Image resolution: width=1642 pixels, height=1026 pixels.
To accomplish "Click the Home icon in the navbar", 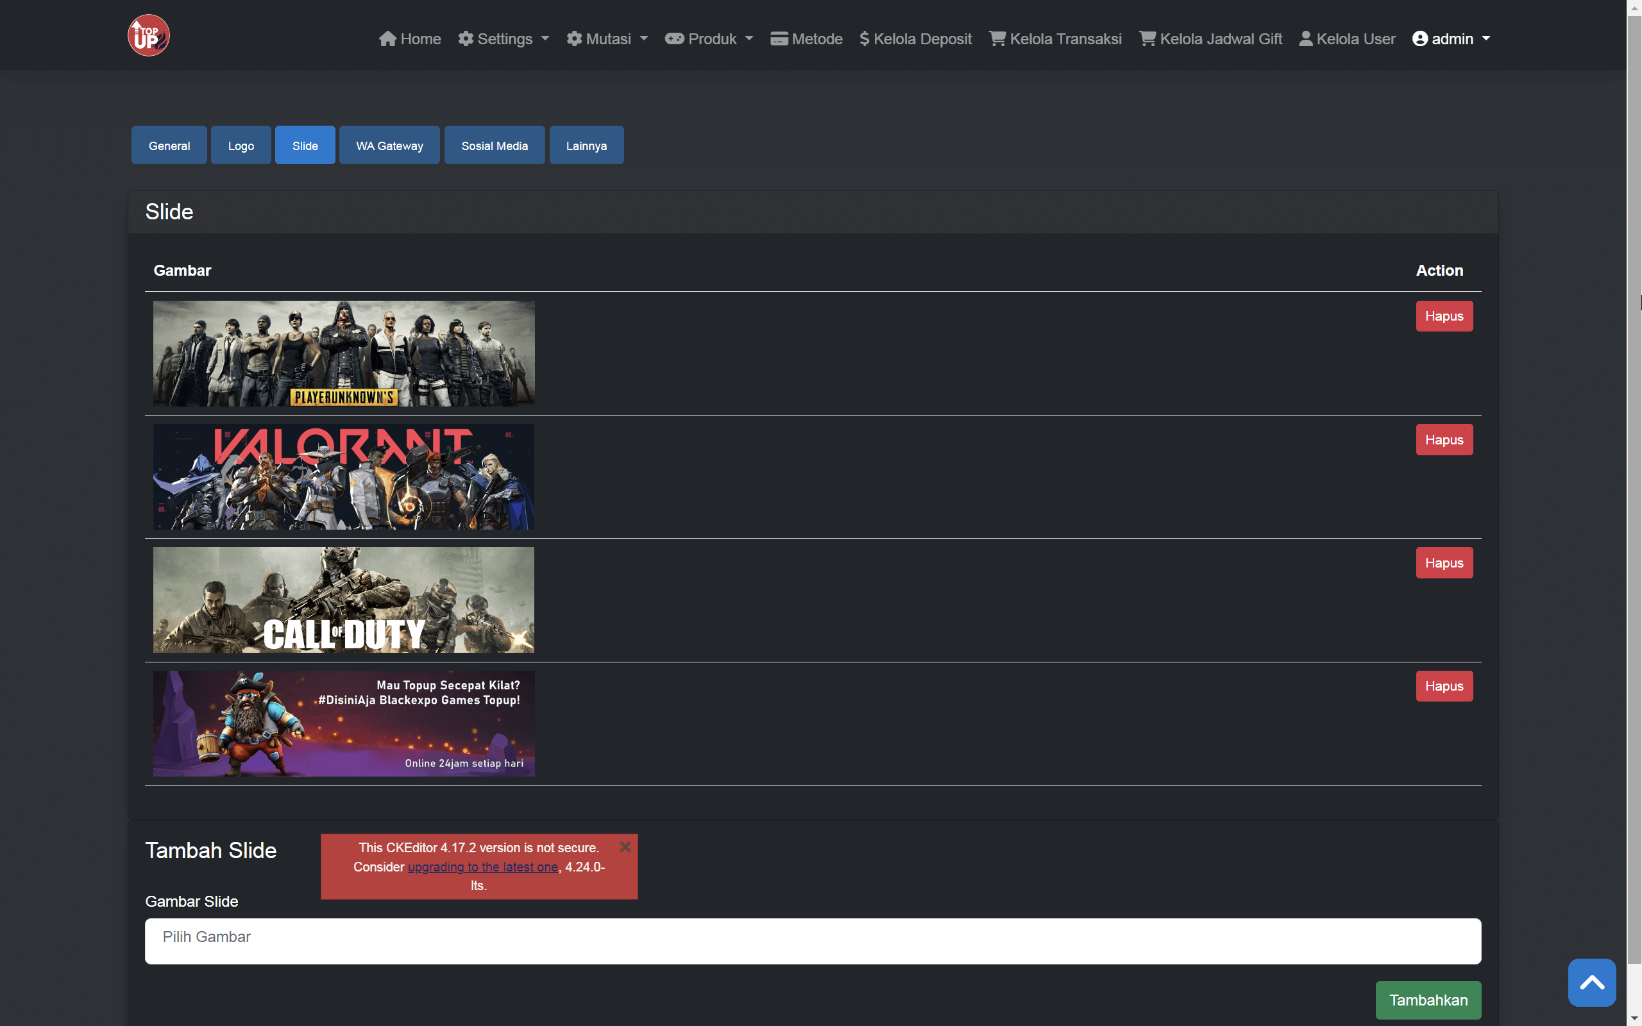I will [388, 38].
